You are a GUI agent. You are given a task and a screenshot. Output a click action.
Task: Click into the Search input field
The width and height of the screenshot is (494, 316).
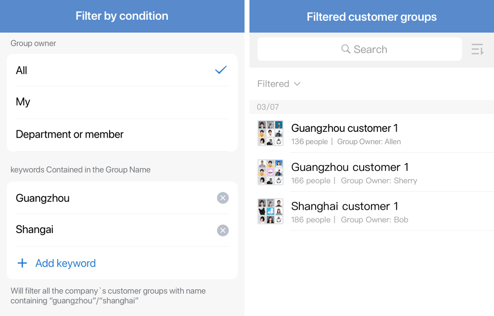point(360,49)
